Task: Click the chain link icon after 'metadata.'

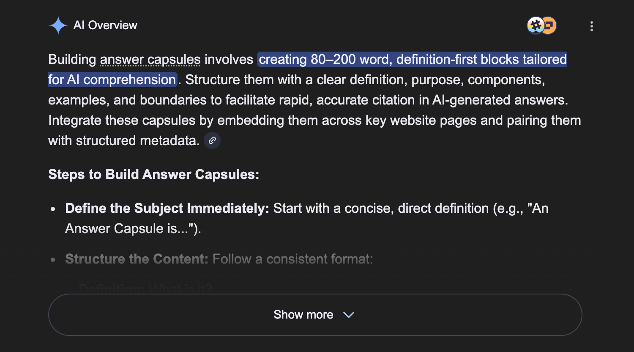Action: pos(212,140)
